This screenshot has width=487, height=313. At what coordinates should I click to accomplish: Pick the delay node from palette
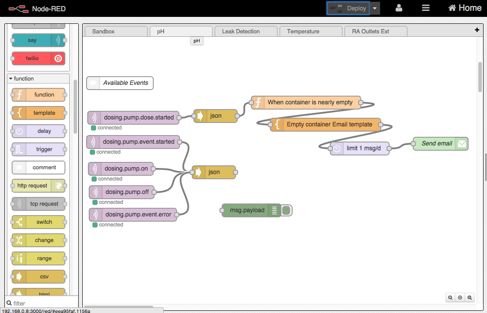point(39,131)
